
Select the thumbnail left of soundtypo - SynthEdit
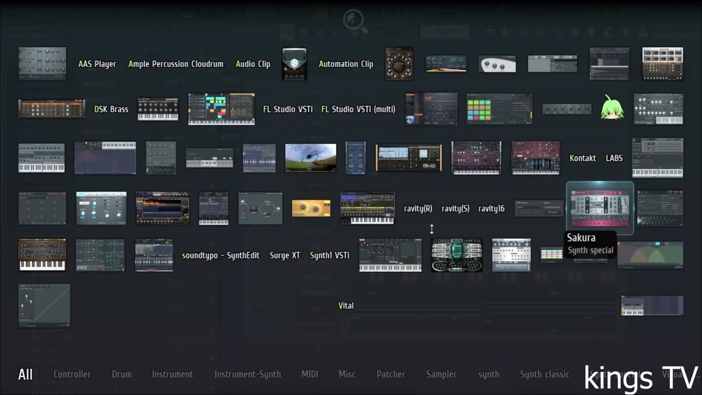(x=154, y=255)
